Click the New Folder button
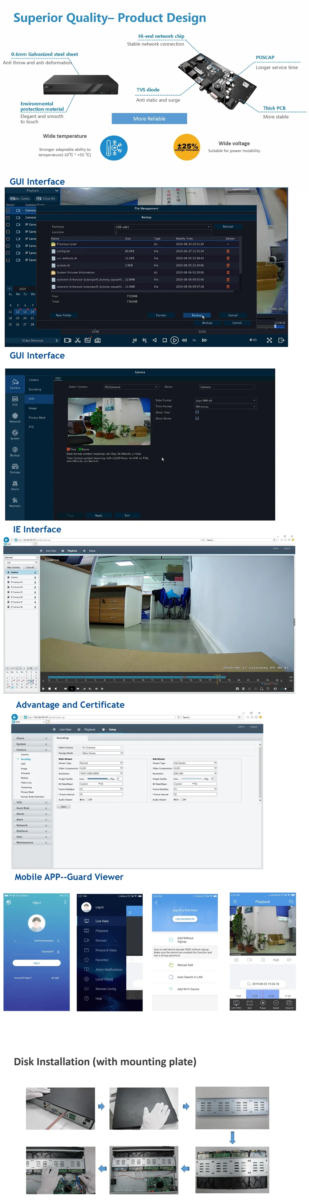Screen dimensions: 309x1204 [x=64, y=315]
